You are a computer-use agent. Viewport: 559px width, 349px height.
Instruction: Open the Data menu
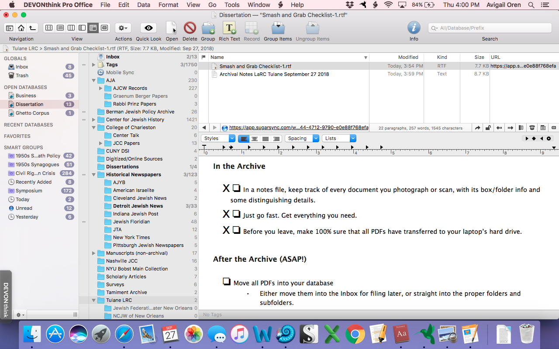[x=144, y=5]
